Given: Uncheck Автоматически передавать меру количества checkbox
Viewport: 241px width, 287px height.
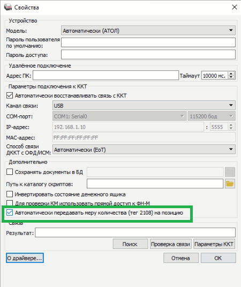Looking at the screenshot, I should (x=10, y=212).
